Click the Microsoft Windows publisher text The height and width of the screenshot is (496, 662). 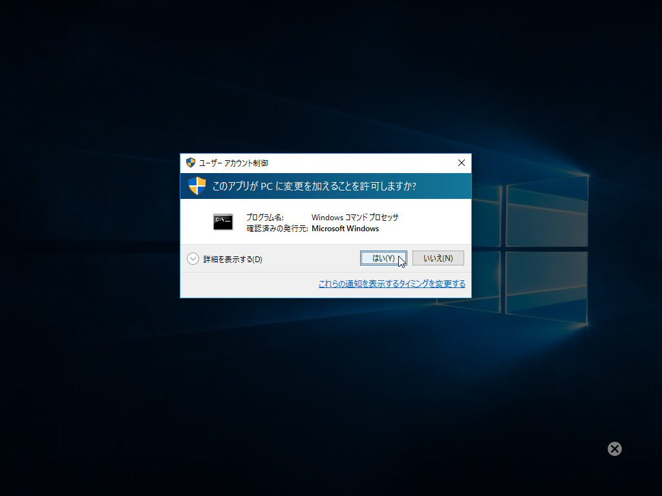(345, 229)
